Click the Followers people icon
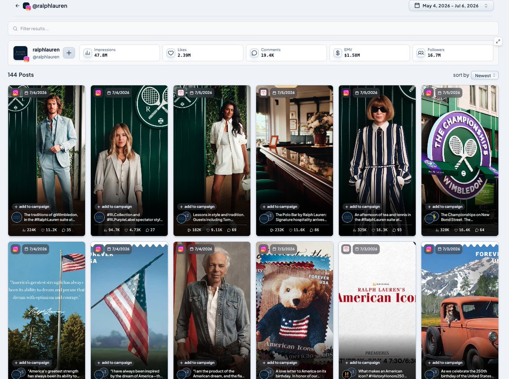This screenshot has width=509, height=379. tap(421, 53)
